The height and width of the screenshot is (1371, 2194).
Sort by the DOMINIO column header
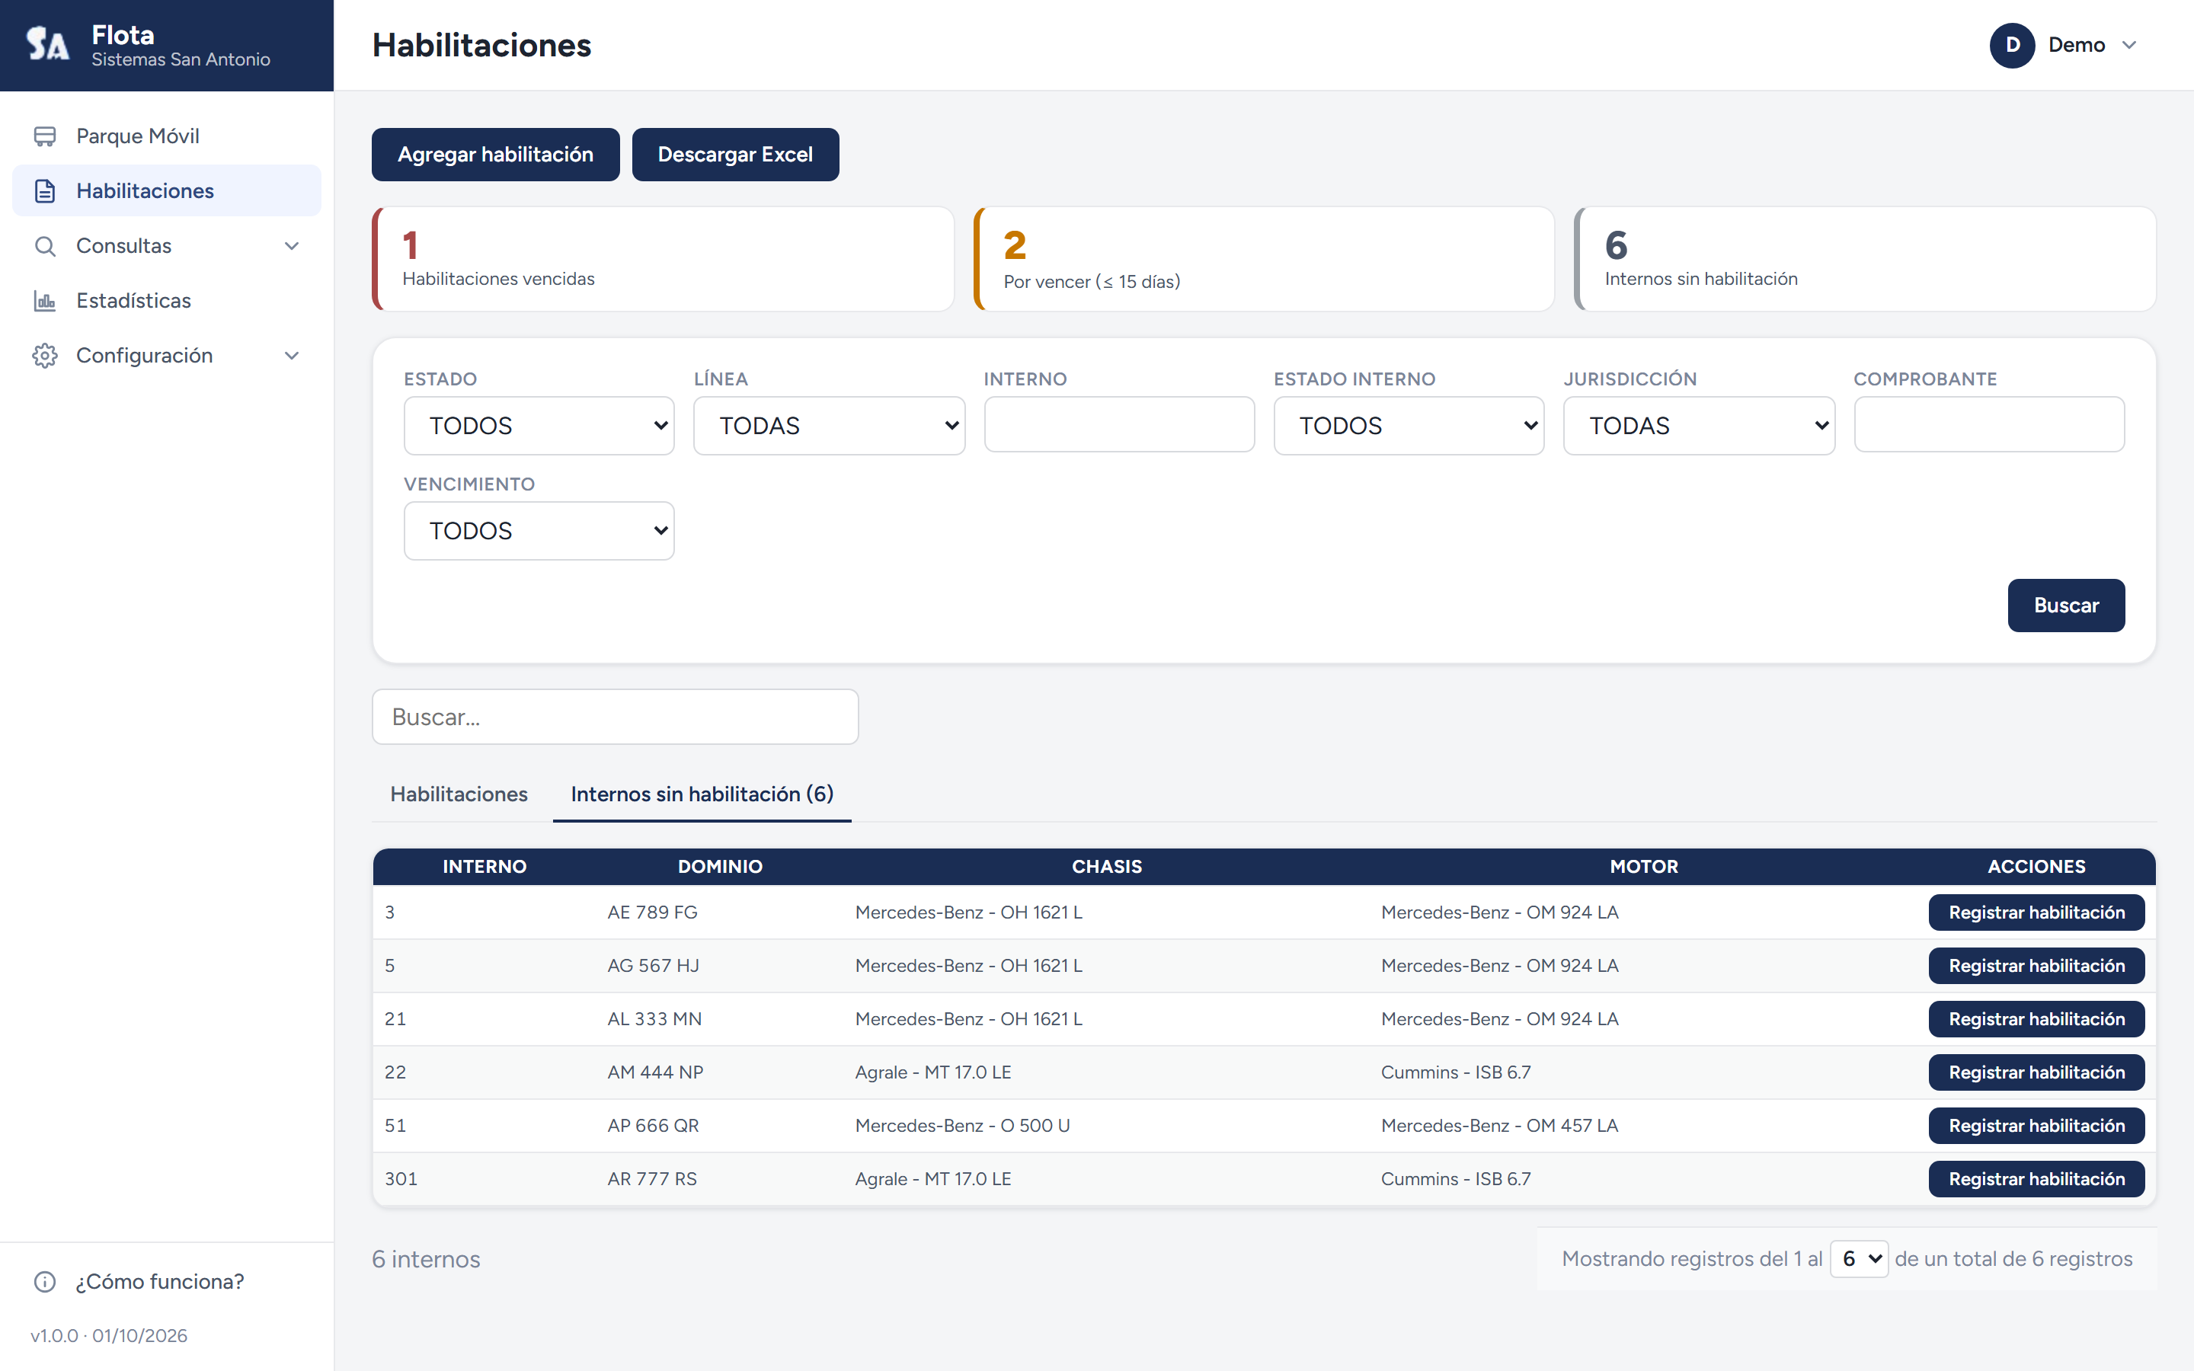(x=720, y=867)
